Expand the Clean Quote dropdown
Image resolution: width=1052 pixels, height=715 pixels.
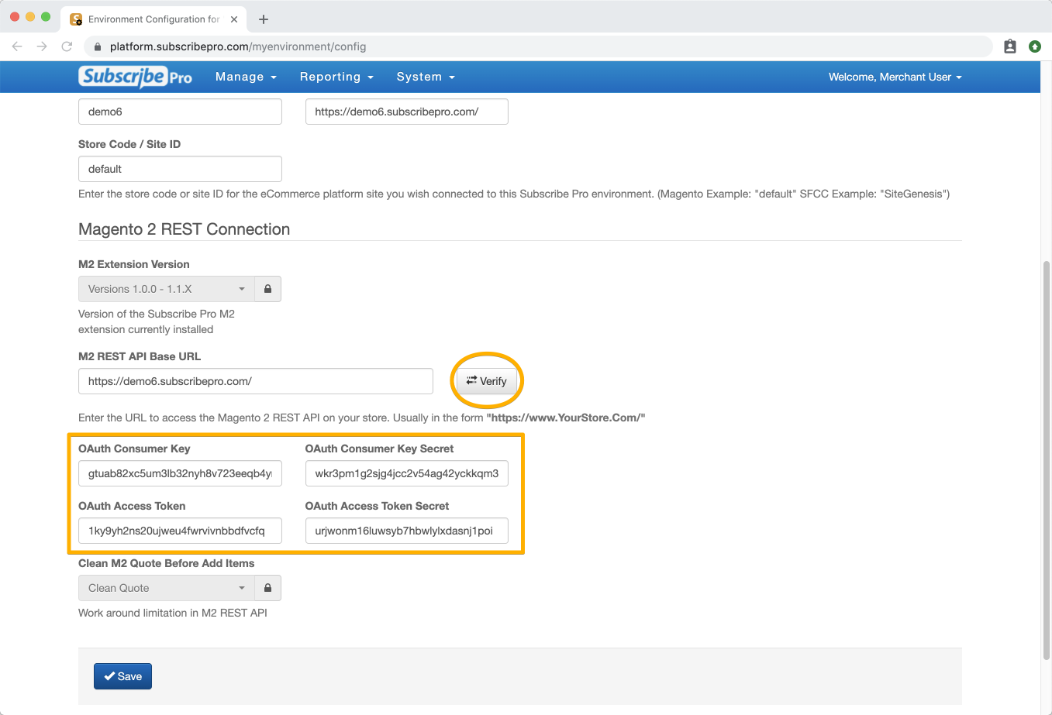point(167,588)
